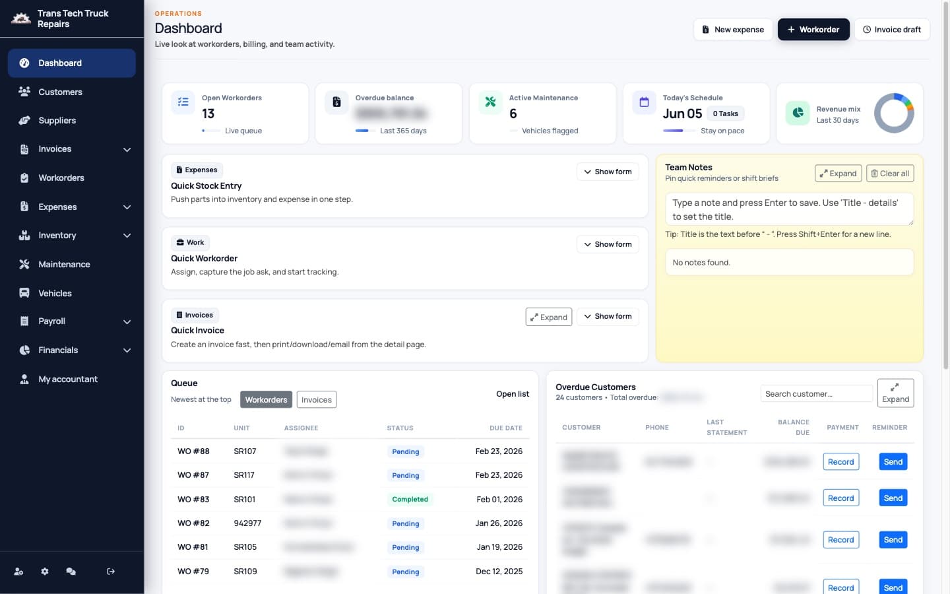This screenshot has width=950, height=594.
Task: Click the Active Maintenance tools icon
Action: (x=490, y=102)
